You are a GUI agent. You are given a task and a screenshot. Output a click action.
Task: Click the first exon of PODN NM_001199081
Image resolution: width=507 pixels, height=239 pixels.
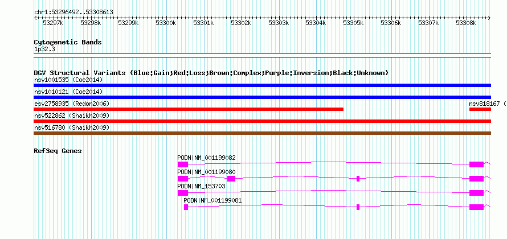click(x=186, y=207)
